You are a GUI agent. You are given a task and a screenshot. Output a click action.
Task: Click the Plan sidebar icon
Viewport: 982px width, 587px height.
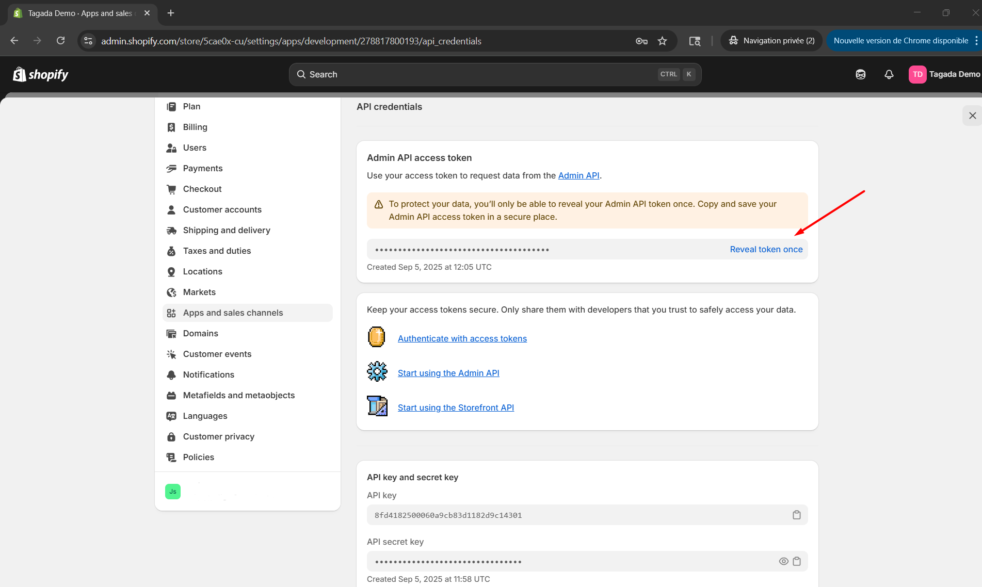coord(171,106)
